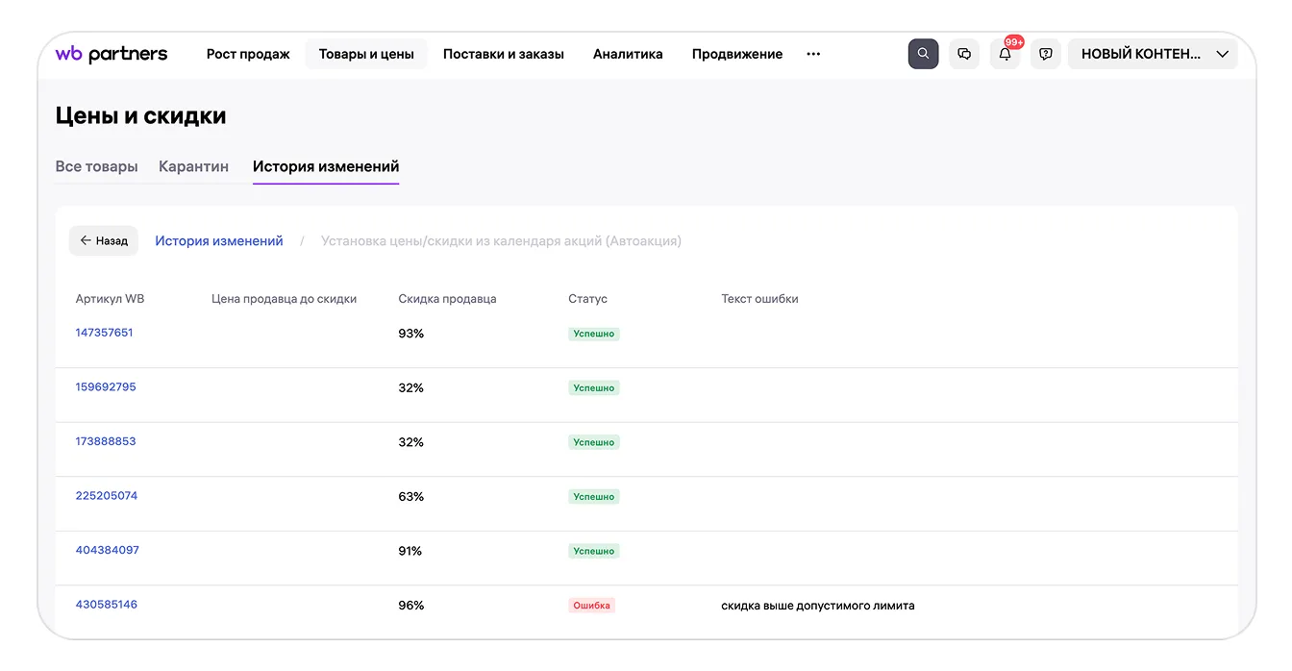Open the three-dots more menu
This screenshot has width=1292, height=671.
813,54
